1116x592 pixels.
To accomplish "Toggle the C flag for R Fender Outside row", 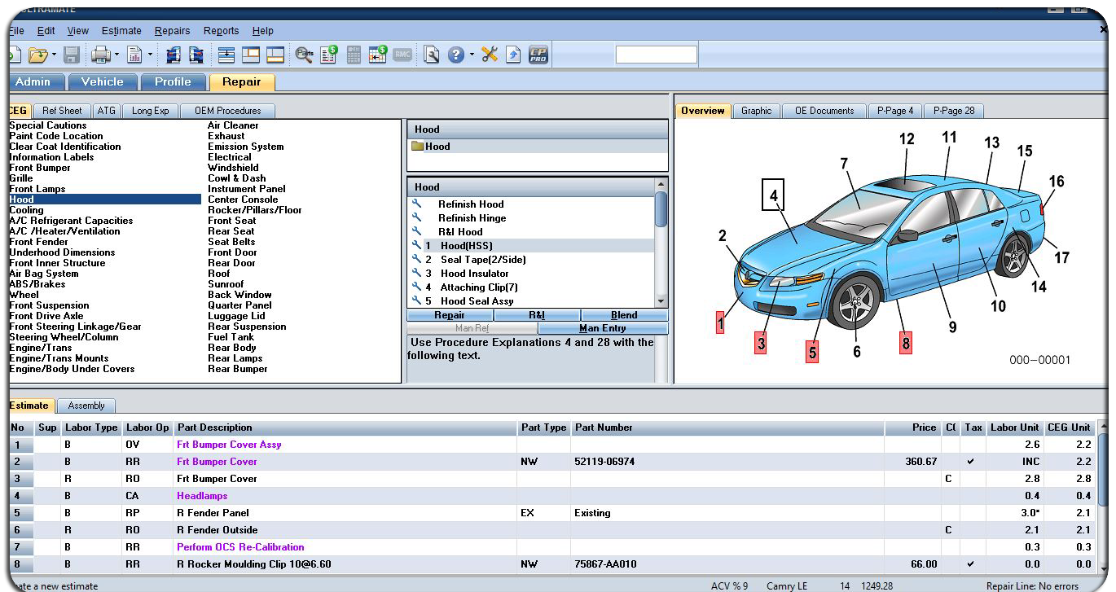I will coord(949,530).
